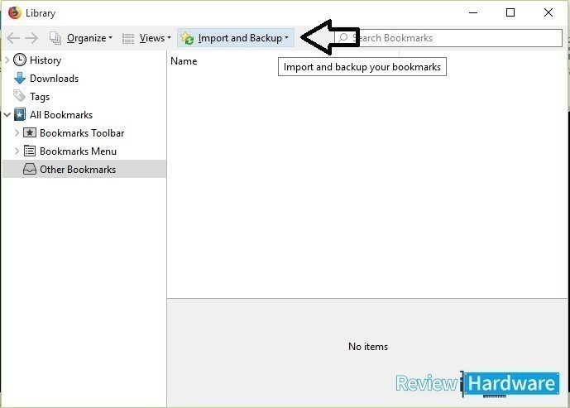The width and height of the screenshot is (570, 408).
Task: Click the magnifier icon in search box
Action: (342, 38)
